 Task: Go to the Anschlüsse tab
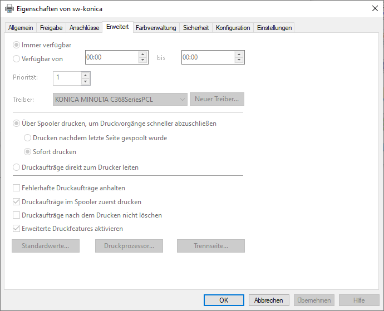(x=84, y=28)
